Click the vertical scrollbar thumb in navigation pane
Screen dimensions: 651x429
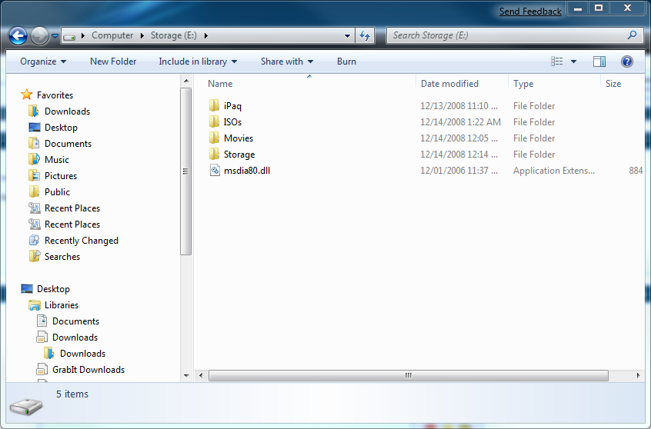185,171
